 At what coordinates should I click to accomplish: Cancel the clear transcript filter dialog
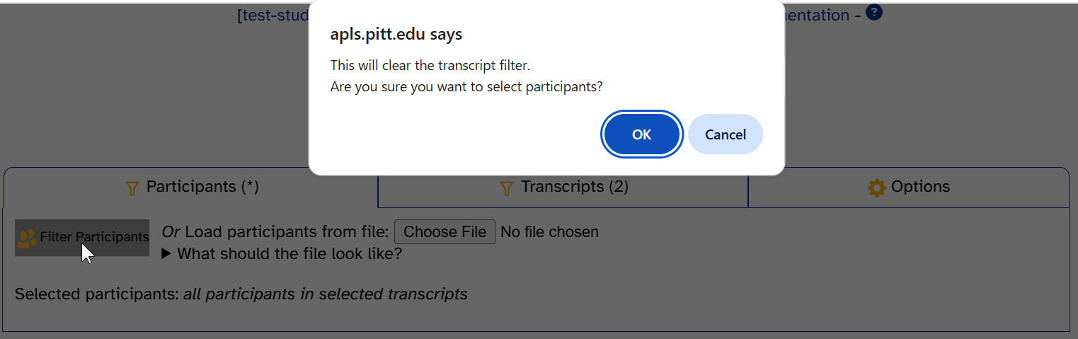(726, 134)
